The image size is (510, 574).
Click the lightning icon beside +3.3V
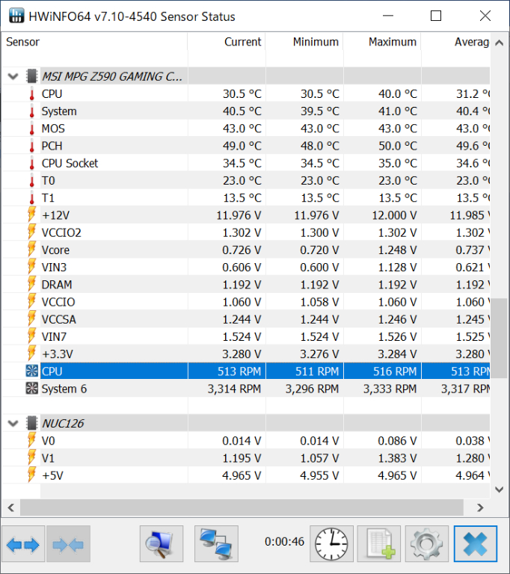[32, 354]
